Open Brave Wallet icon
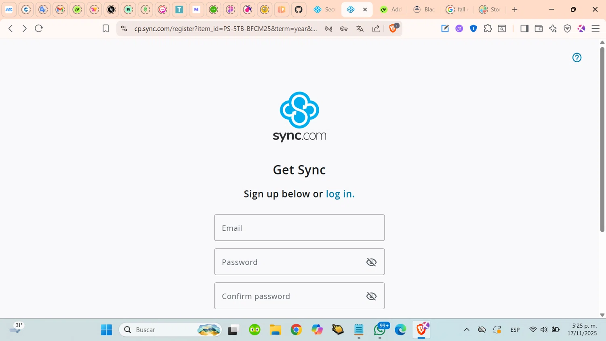606x341 pixels. tap(539, 28)
